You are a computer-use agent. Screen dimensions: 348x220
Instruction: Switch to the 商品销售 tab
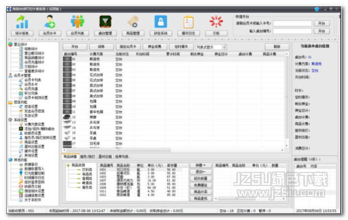pos(70,156)
